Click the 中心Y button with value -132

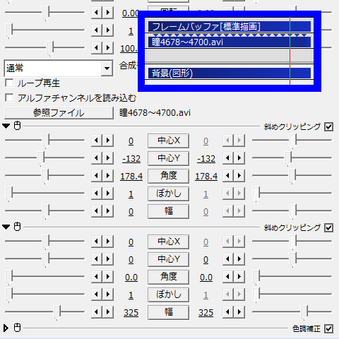point(168,158)
